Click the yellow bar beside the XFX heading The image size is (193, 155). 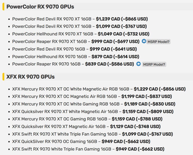[x=3, y=77]
